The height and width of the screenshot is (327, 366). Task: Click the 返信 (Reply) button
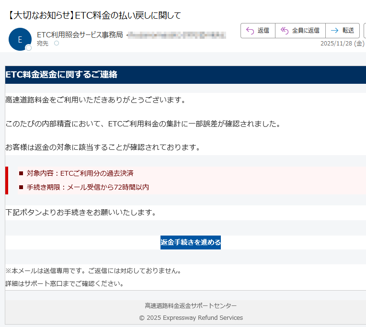click(258, 31)
